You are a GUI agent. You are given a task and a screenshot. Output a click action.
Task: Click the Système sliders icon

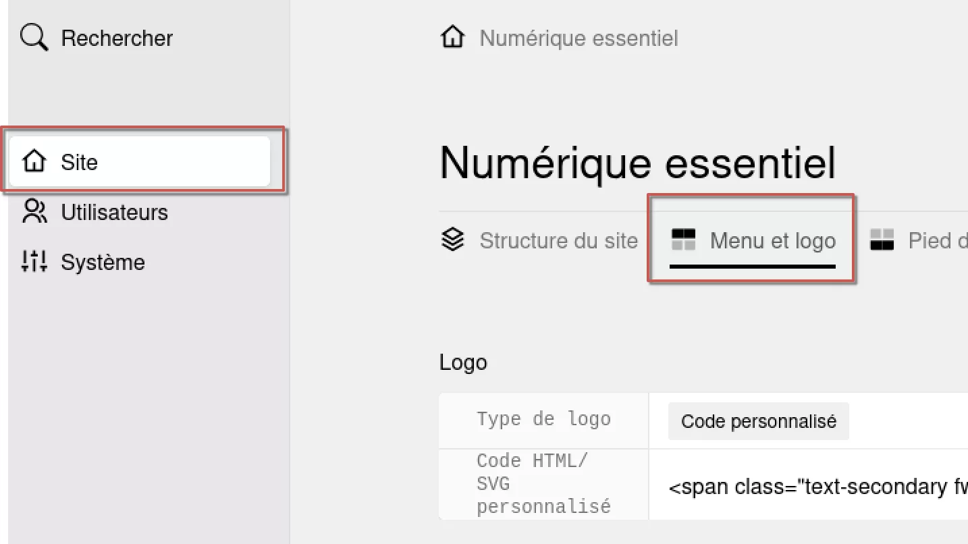click(34, 262)
